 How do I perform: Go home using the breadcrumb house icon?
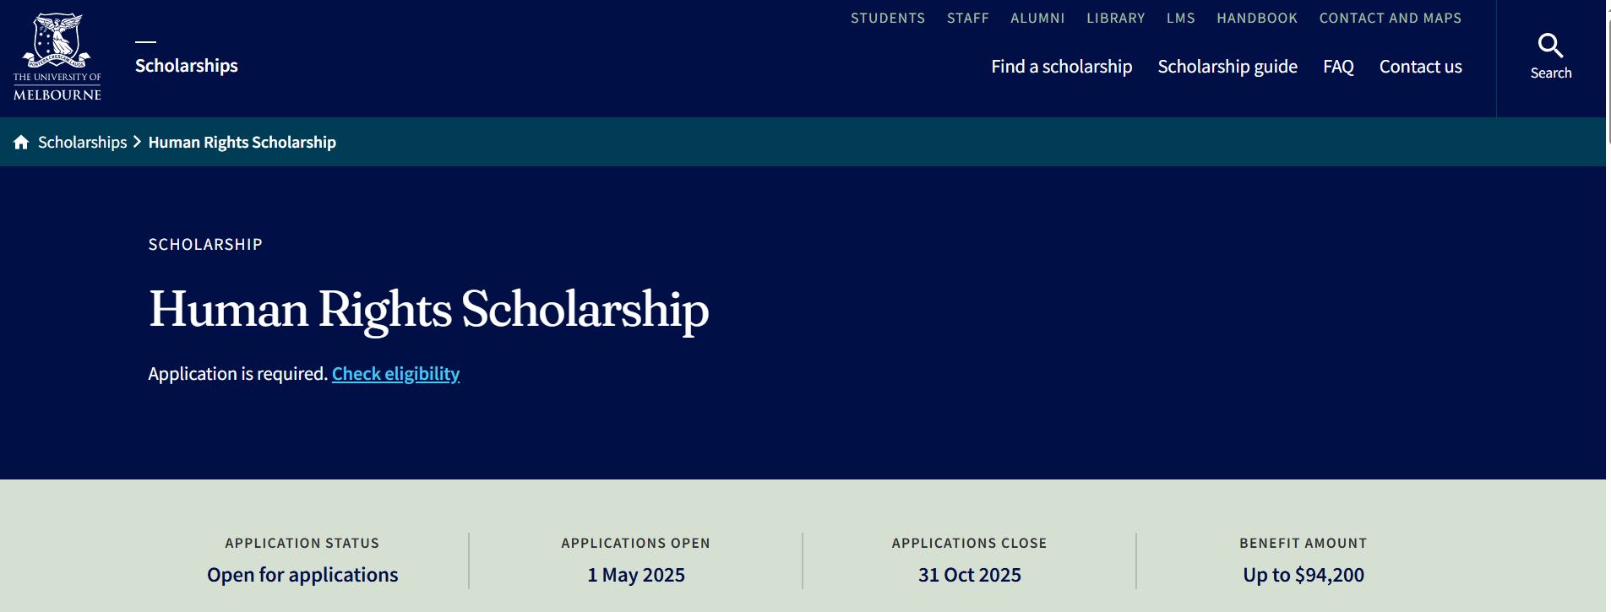point(21,142)
